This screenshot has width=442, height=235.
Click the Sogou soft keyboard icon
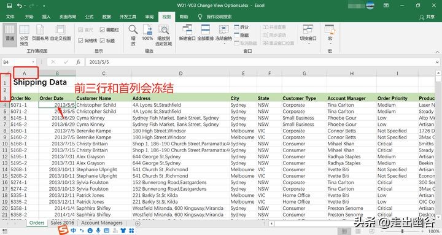107,231
